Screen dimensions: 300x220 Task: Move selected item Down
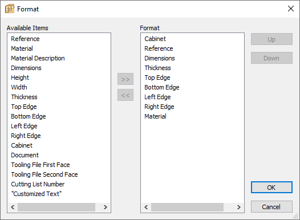point(271,58)
